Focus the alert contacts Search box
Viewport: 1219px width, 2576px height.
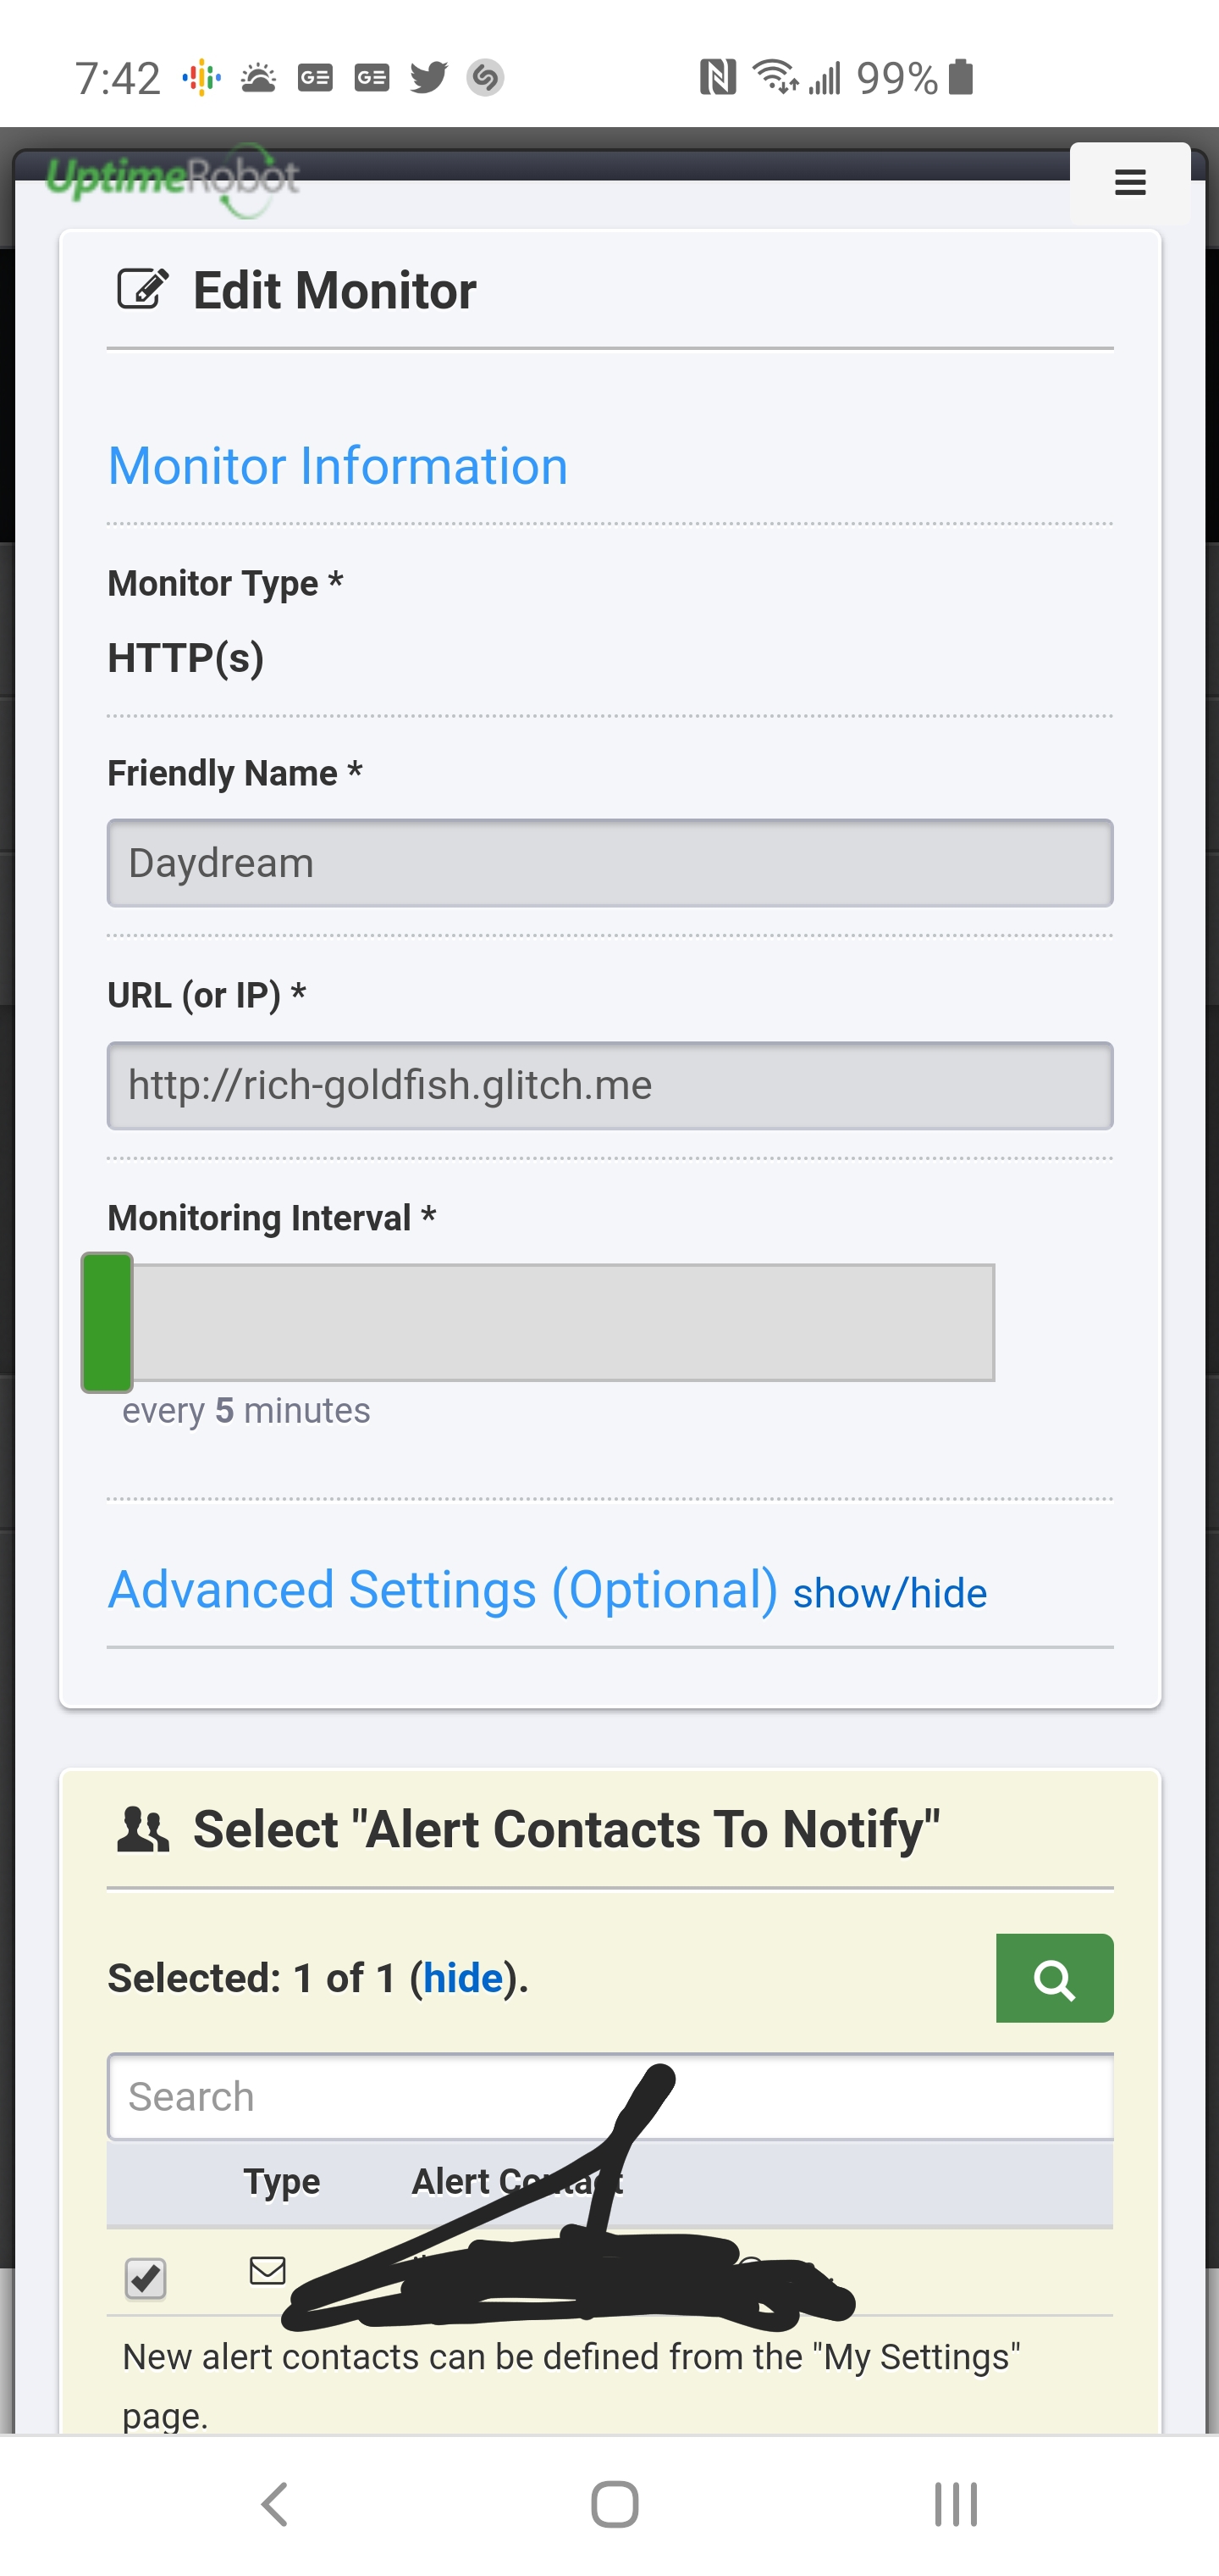click(609, 2096)
